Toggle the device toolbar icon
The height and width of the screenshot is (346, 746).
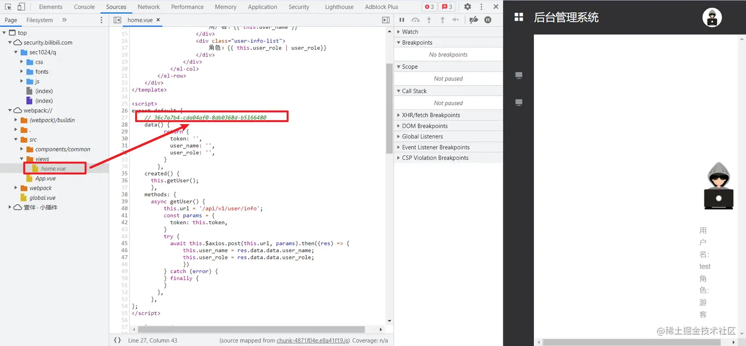(x=21, y=7)
